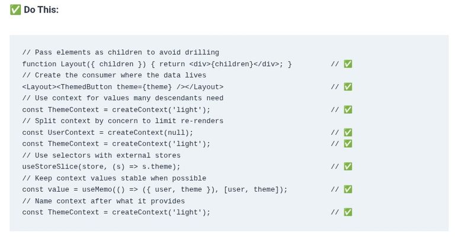Click the useStoreSlice(store, ...) code line
Image resolution: width=455 pixels, height=239 pixels.
(101, 167)
